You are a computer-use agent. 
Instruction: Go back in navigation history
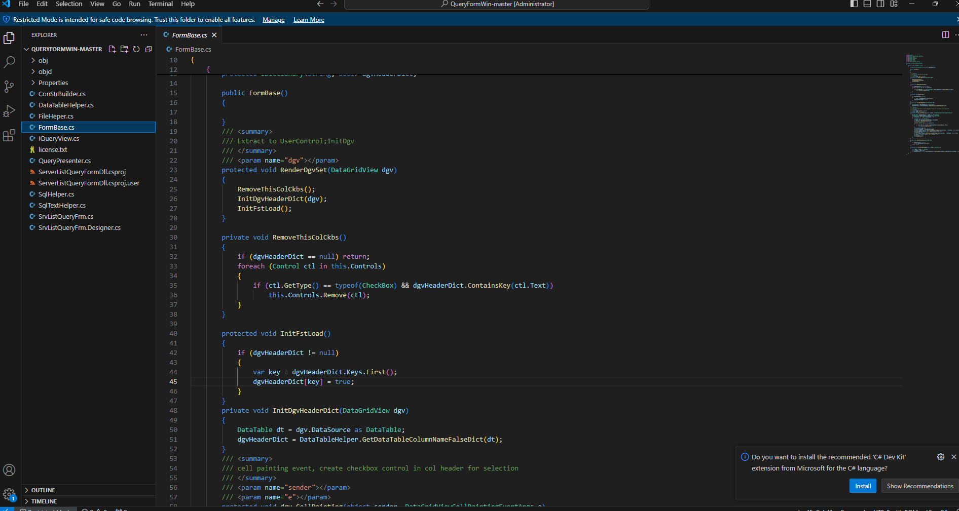pyautogui.click(x=320, y=4)
